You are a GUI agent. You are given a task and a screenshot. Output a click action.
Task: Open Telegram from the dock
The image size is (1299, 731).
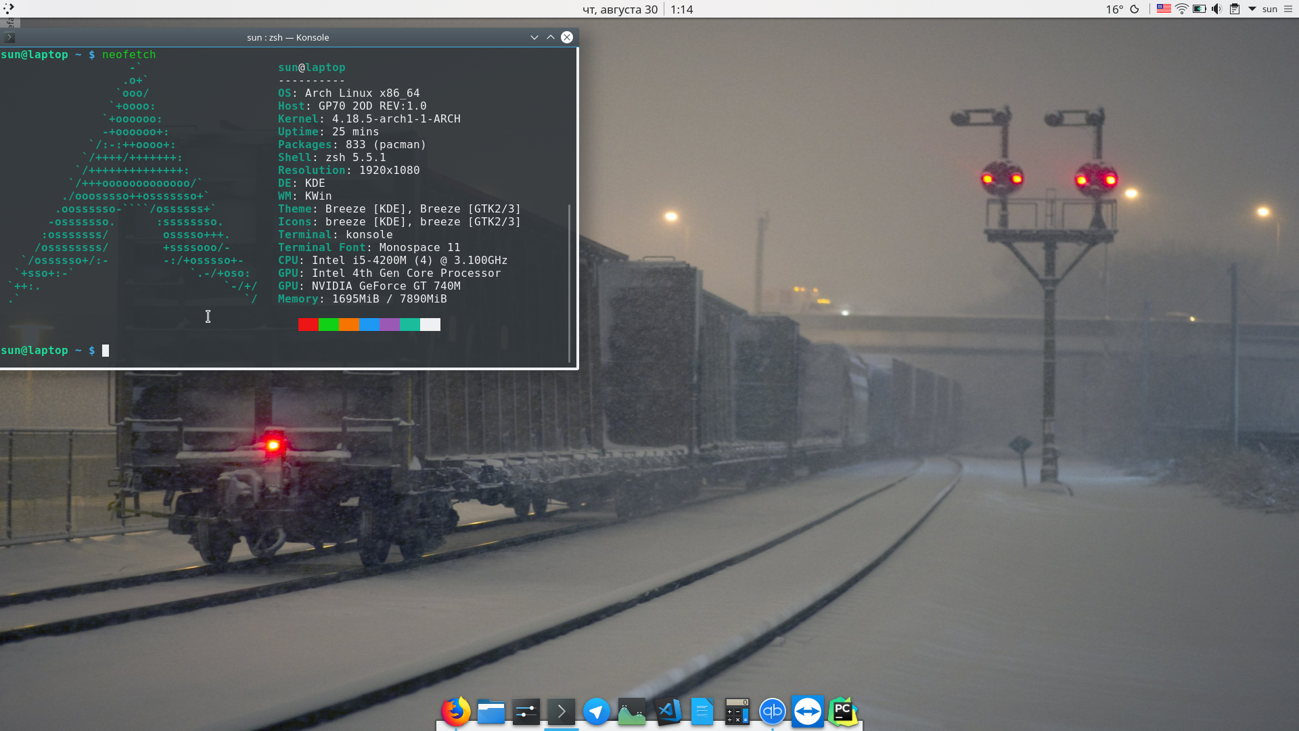597,712
